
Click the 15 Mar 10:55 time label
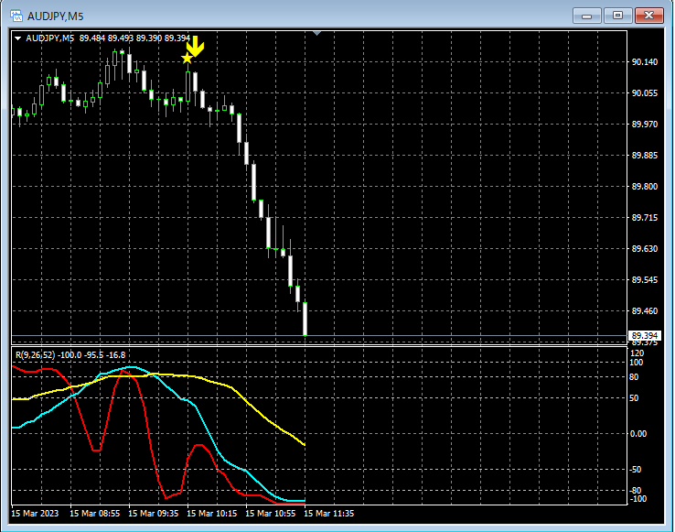pos(271,514)
